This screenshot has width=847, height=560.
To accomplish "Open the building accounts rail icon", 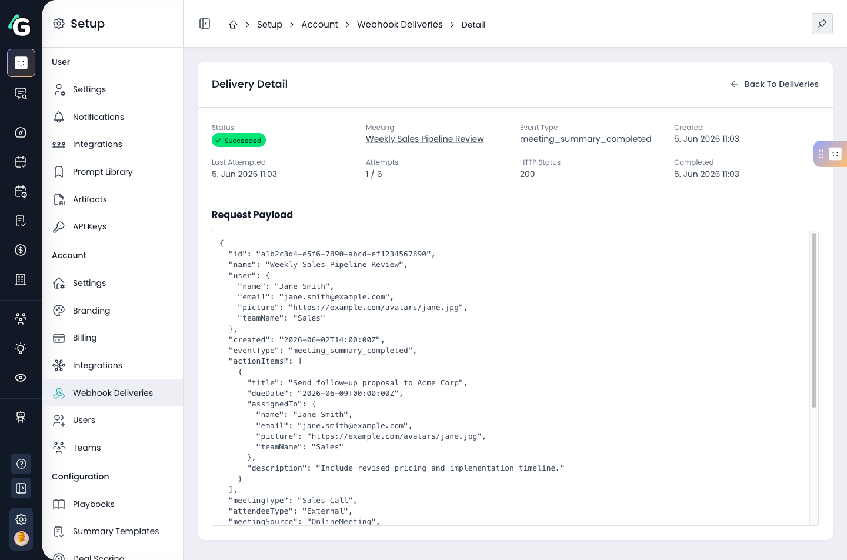I will pyautogui.click(x=21, y=279).
